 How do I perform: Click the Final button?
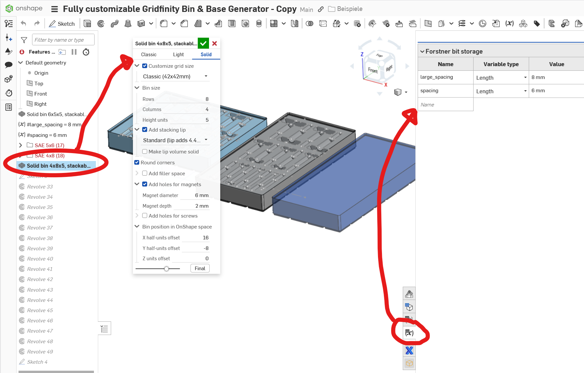(200, 268)
